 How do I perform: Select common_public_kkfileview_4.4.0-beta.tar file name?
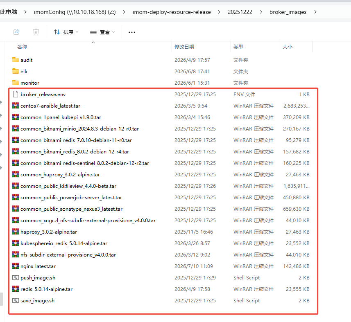[68, 186]
